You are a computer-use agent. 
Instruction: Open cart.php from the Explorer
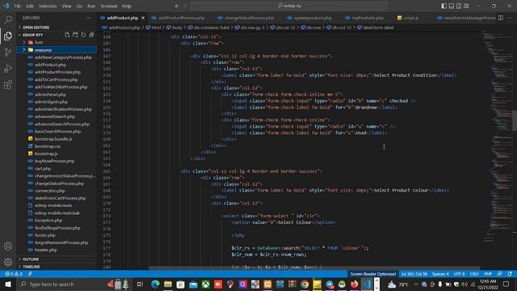pyautogui.click(x=43, y=169)
